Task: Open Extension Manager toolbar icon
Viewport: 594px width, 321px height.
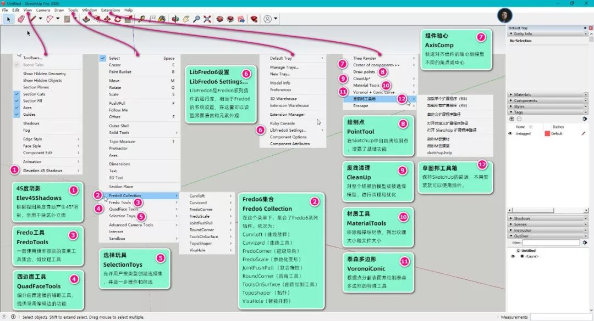Action: pos(254,19)
